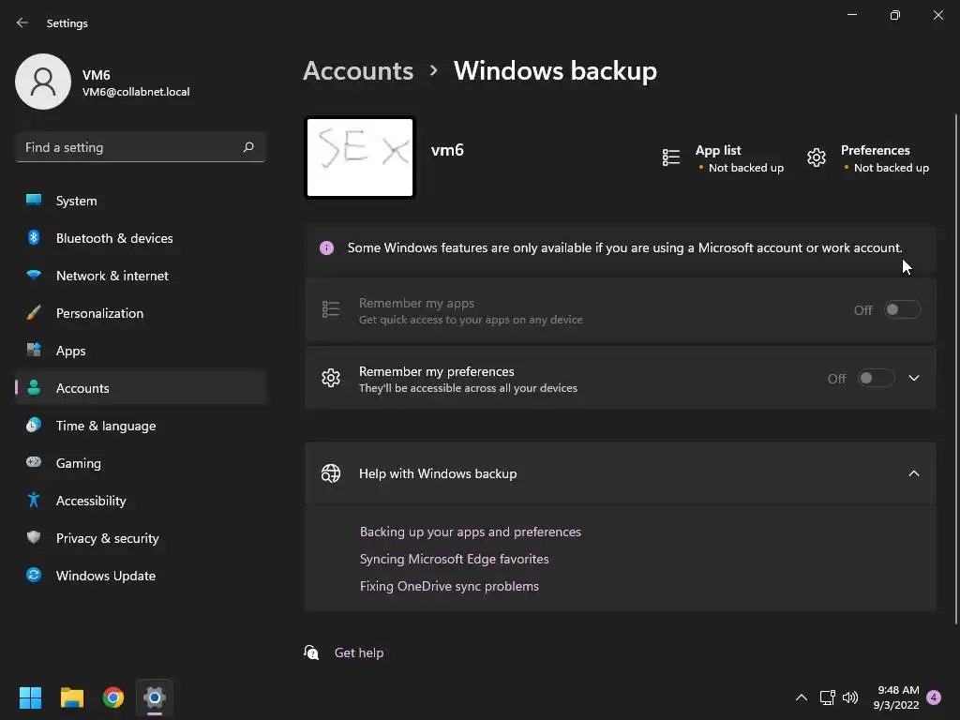Click the vm6 account picture thumbnail
The width and height of the screenshot is (960, 720).
pos(360,157)
